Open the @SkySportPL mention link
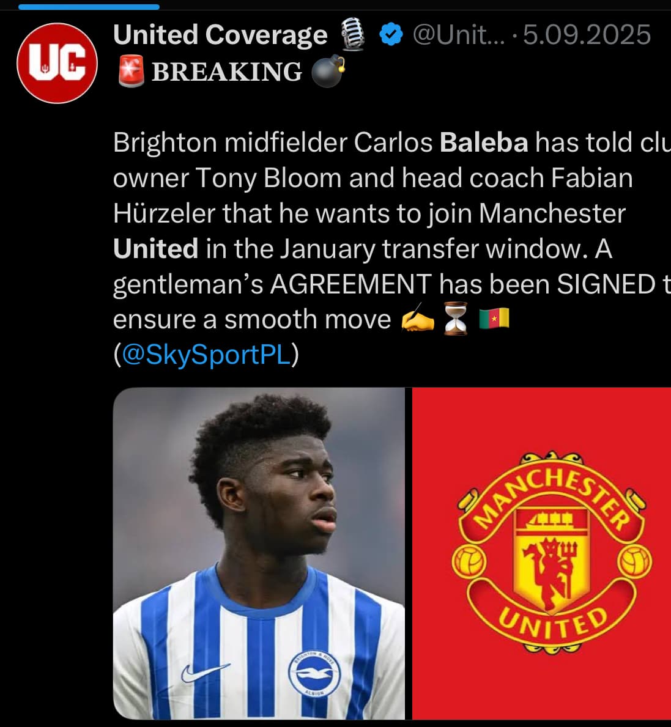Image resolution: width=671 pixels, height=727 pixels. [x=206, y=355]
